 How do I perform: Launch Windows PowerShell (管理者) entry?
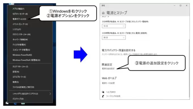(26, 60)
